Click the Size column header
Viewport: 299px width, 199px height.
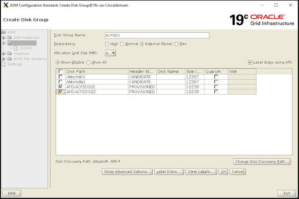pyautogui.click(x=194, y=72)
